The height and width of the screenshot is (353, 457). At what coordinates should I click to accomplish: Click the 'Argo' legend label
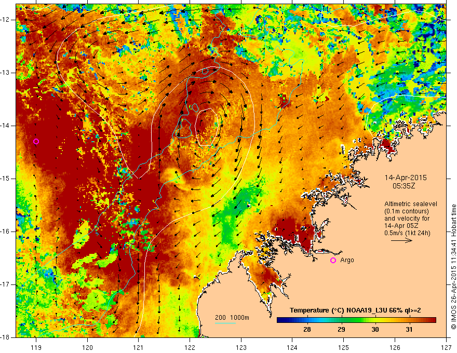point(347,260)
